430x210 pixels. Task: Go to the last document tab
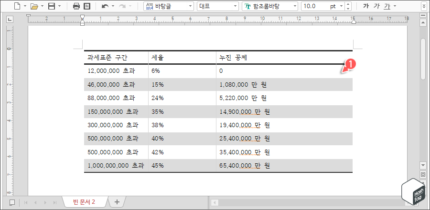pos(54,202)
